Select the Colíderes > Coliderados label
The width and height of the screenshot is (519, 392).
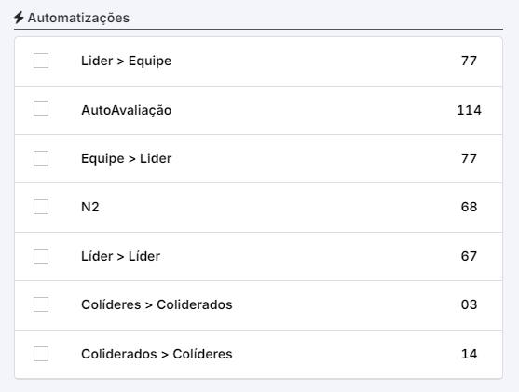point(157,304)
